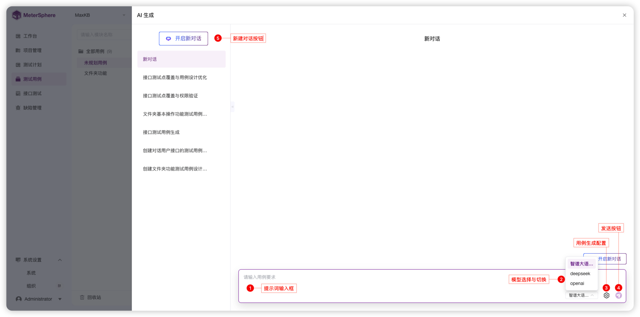Switch to the 系统 settings item

(x=31, y=273)
